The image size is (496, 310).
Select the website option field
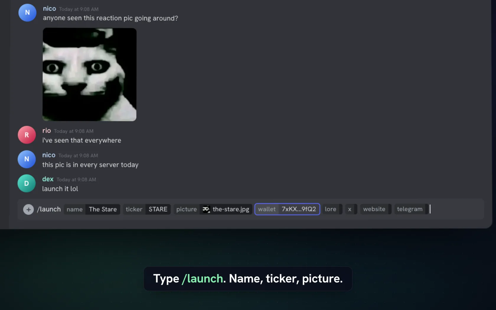pos(376,209)
